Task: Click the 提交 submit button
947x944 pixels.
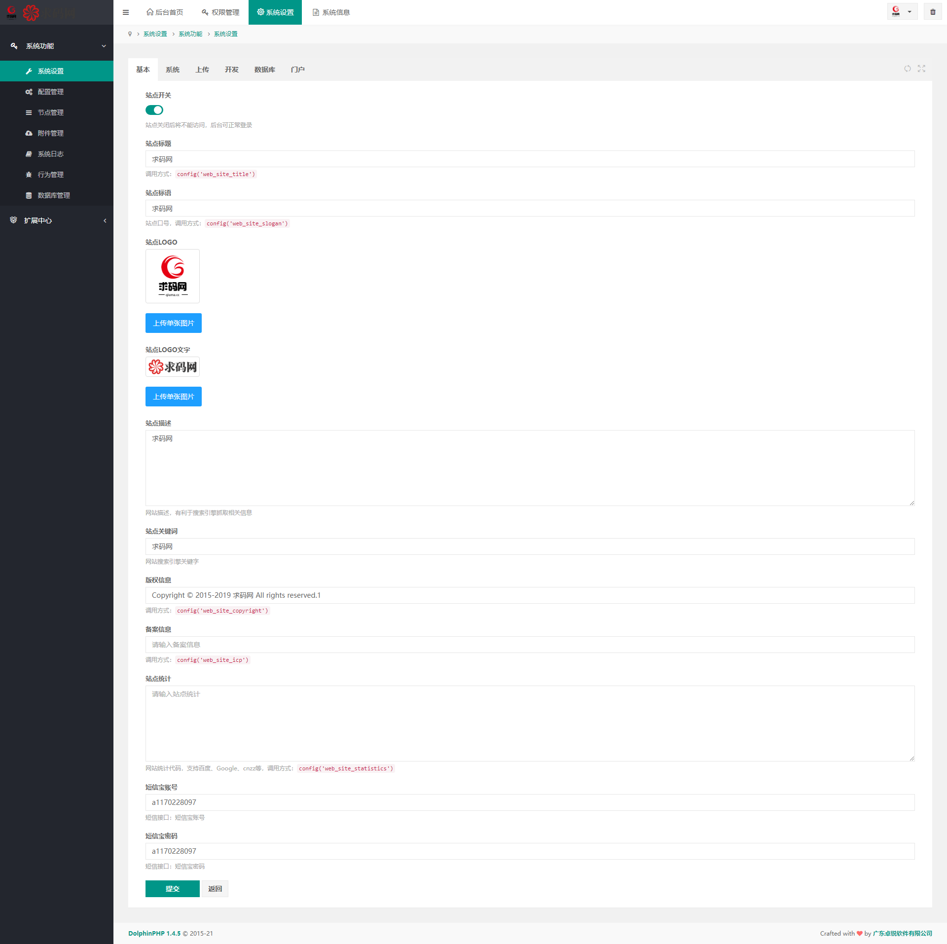Action: (172, 889)
